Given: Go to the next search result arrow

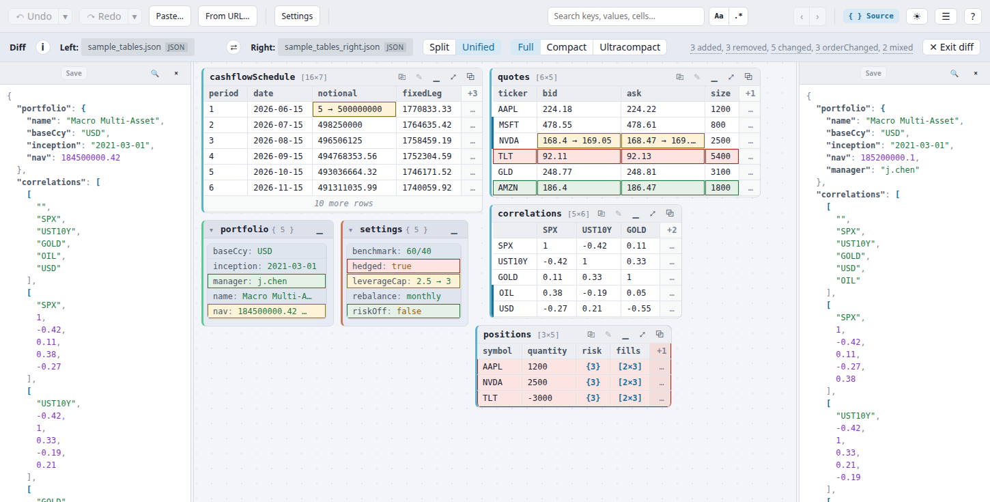Looking at the screenshot, I should coord(817,16).
